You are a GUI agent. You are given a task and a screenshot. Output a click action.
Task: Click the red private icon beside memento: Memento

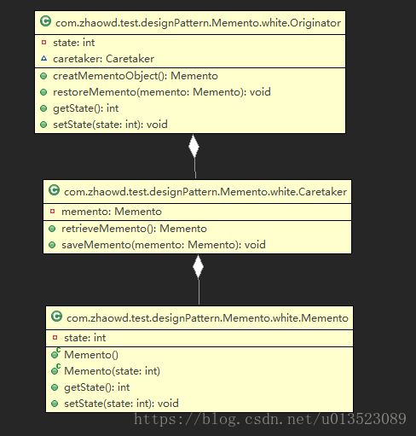tap(52, 212)
